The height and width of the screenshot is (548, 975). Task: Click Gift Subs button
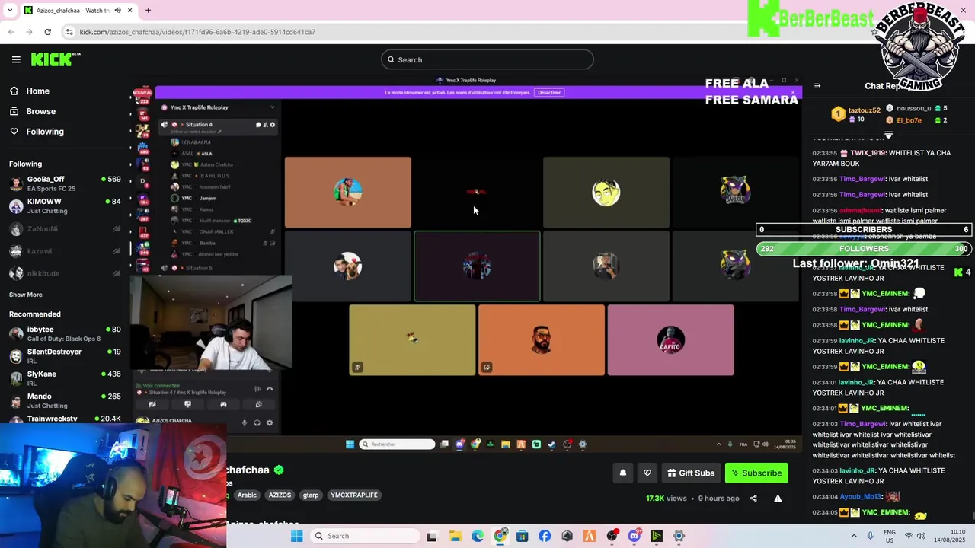coord(691,473)
